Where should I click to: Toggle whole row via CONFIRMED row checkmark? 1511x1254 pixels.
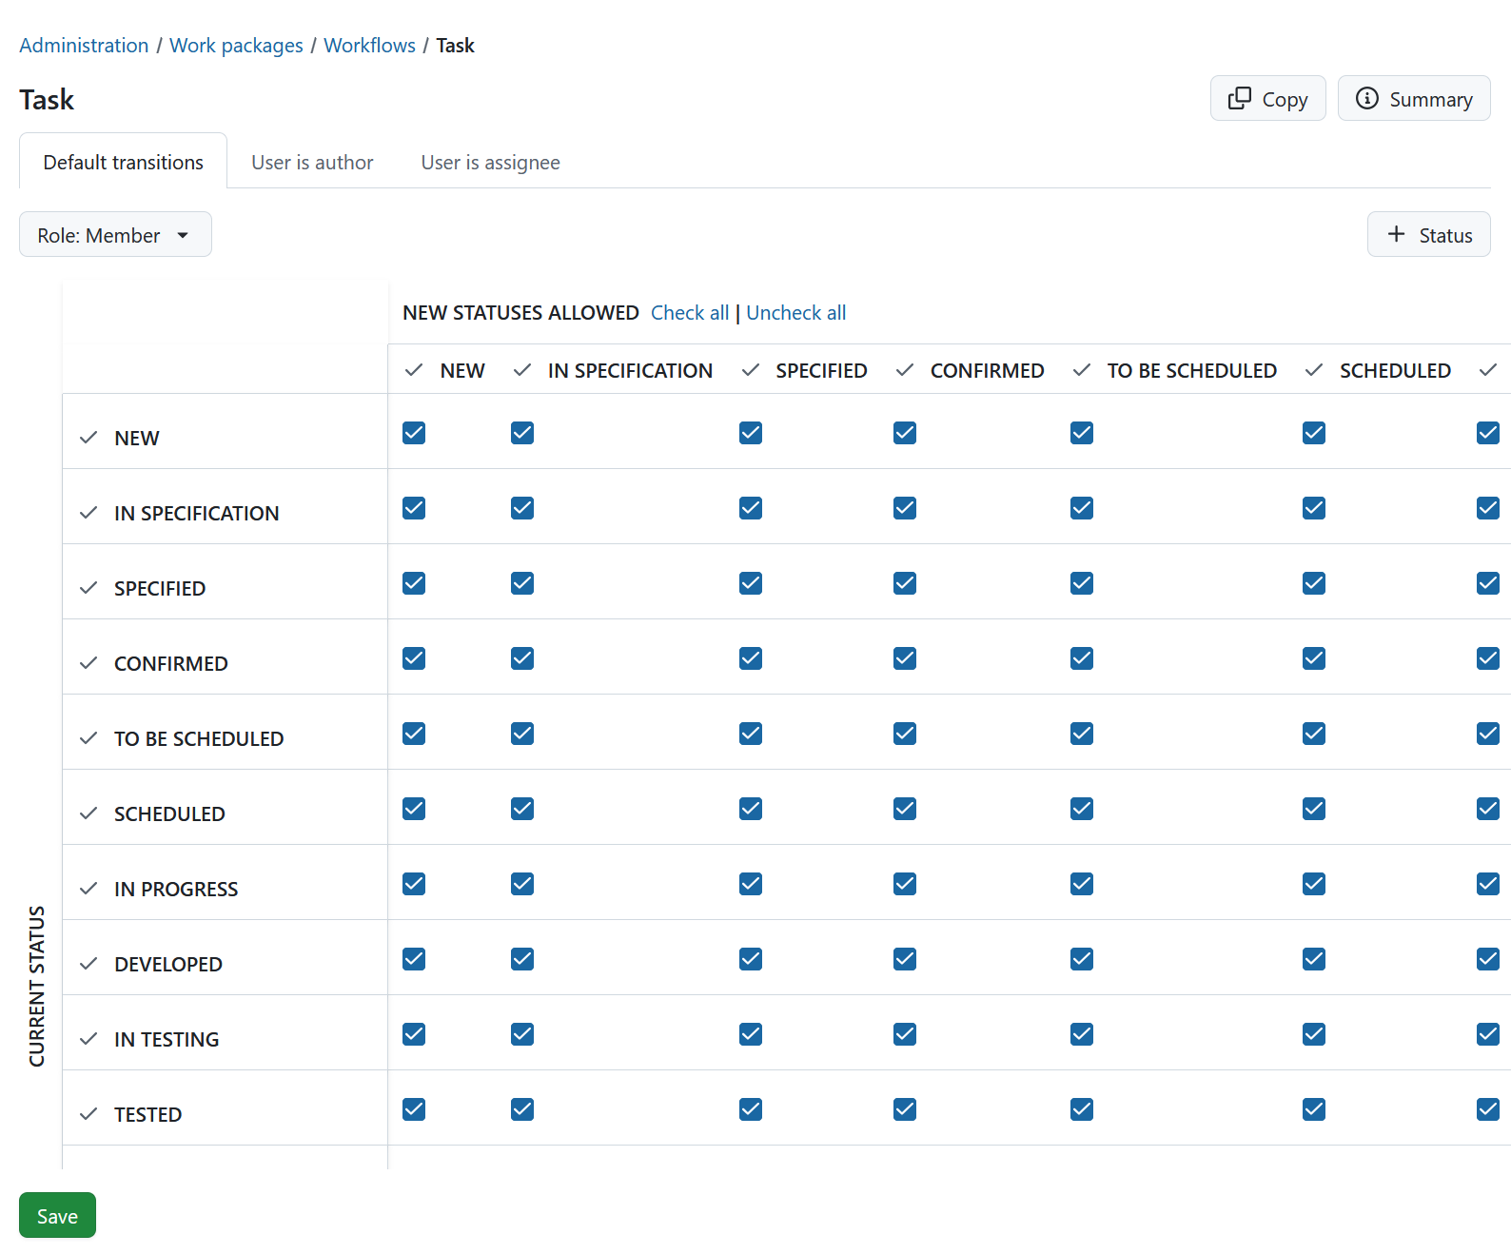tap(88, 663)
